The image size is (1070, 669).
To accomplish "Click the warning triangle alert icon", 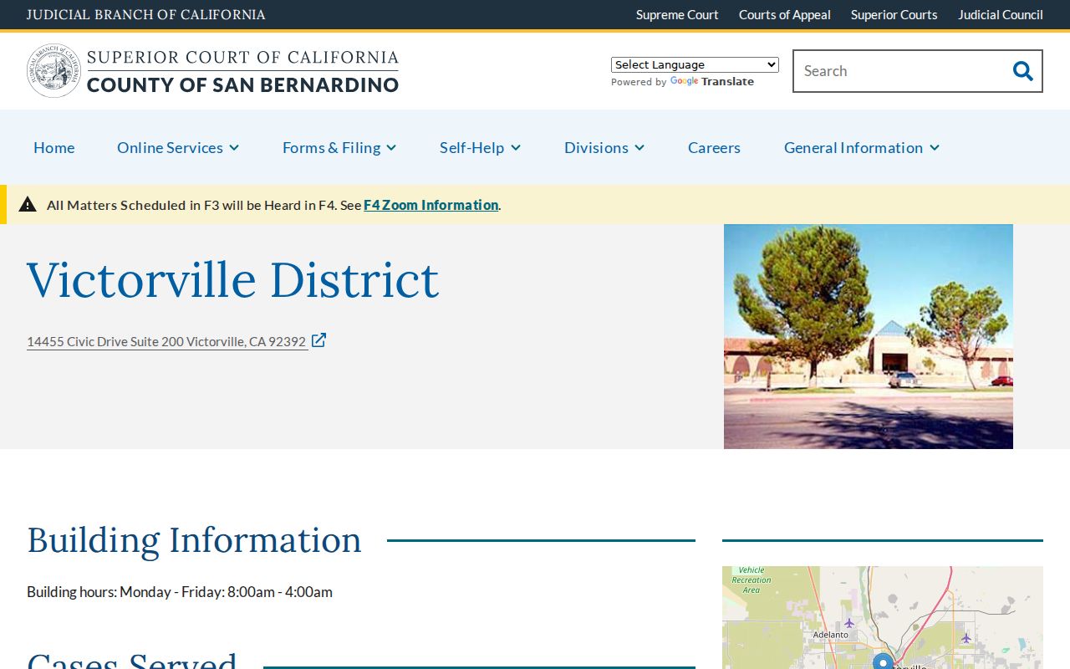I will [28, 204].
